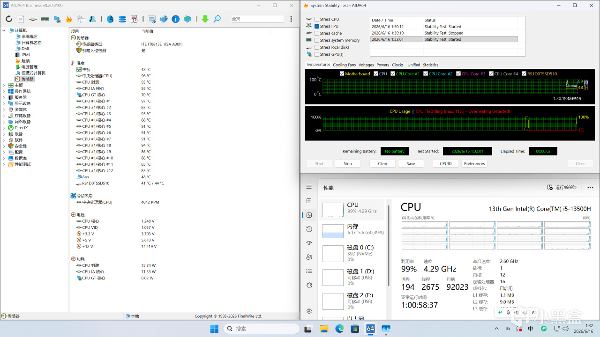The image size is (600, 337).
Task: Enable the Stress local disks checkbox
Action: coord(317,47)
